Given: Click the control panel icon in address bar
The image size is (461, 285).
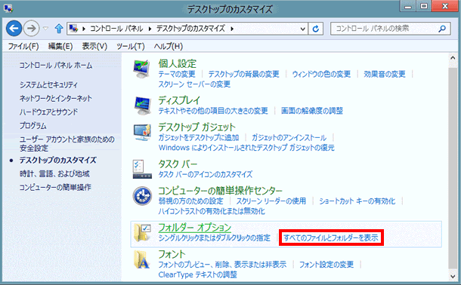Looking at the screenshot, I should coord(73,29).
